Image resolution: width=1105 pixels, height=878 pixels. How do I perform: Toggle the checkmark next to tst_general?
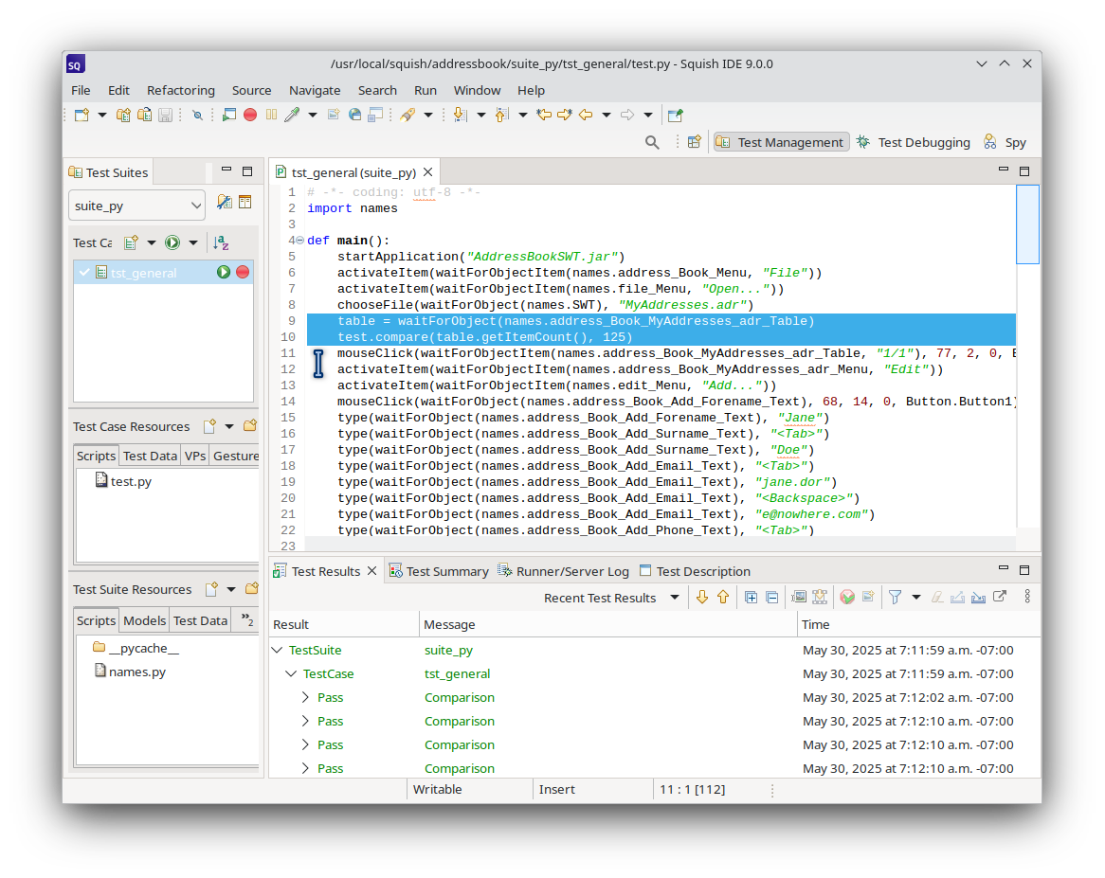coord(84,273)
